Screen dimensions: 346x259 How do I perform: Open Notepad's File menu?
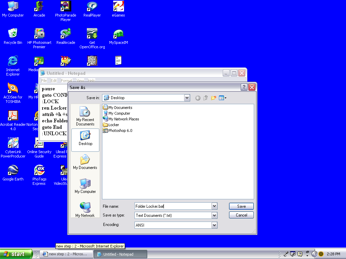(44, 80)
